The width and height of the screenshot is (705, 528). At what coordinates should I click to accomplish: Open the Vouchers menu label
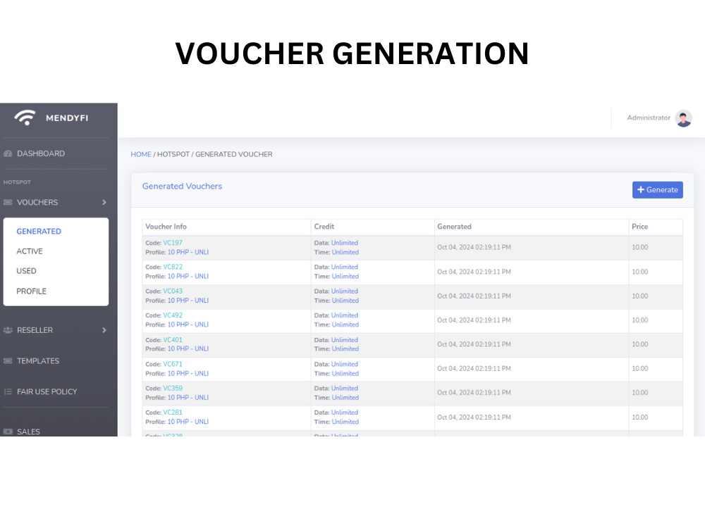(37, 203)
